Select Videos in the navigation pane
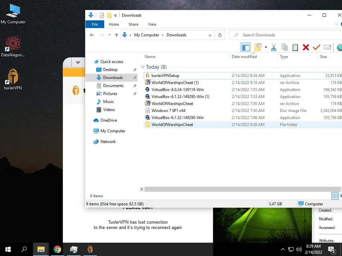 click(x=109, y=110)
